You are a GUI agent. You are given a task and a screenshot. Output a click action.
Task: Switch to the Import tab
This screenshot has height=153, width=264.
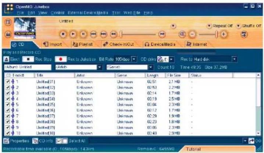[x=53, y=44]
